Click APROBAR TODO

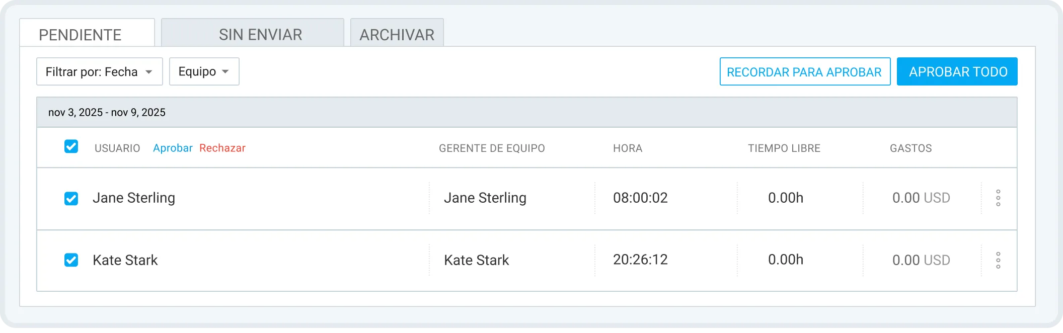pyautogui.click(x=957, y=71)
